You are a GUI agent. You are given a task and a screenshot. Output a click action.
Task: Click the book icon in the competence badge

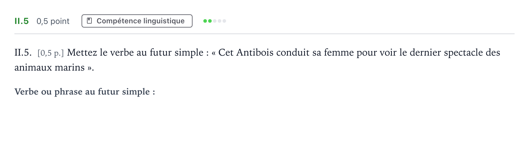(x=89, y=21)
